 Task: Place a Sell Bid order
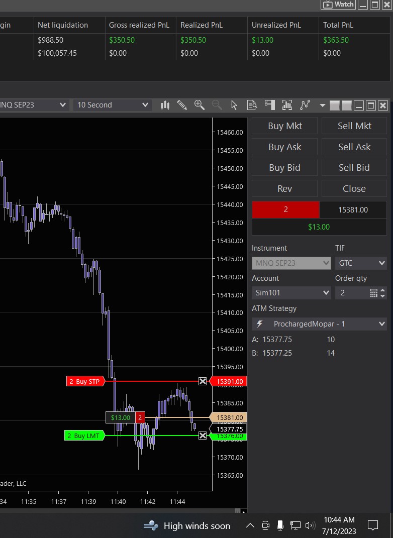[354, 167]
